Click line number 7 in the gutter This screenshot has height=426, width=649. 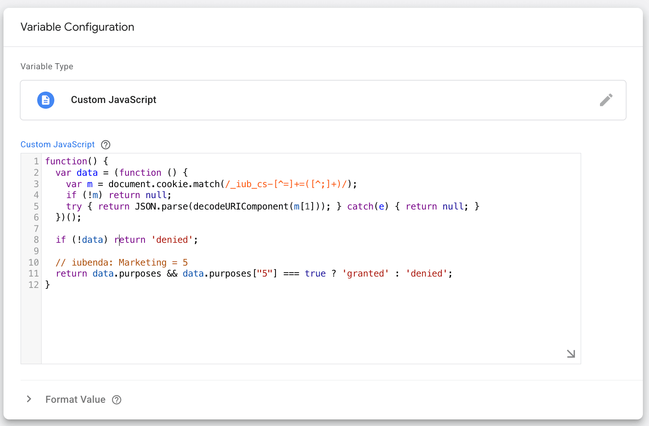tap(36, 229)
